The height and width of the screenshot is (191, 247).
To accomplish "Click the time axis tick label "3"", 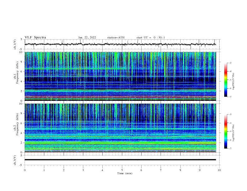I will [83, 170].
